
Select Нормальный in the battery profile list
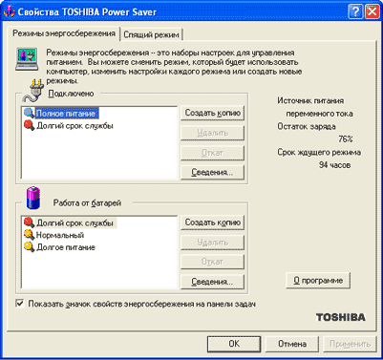[x=60, y=235]
